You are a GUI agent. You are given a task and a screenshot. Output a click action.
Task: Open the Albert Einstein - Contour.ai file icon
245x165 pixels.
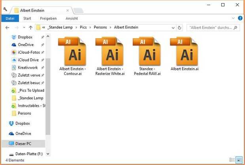pyautogui.click(x=72, y=51)
